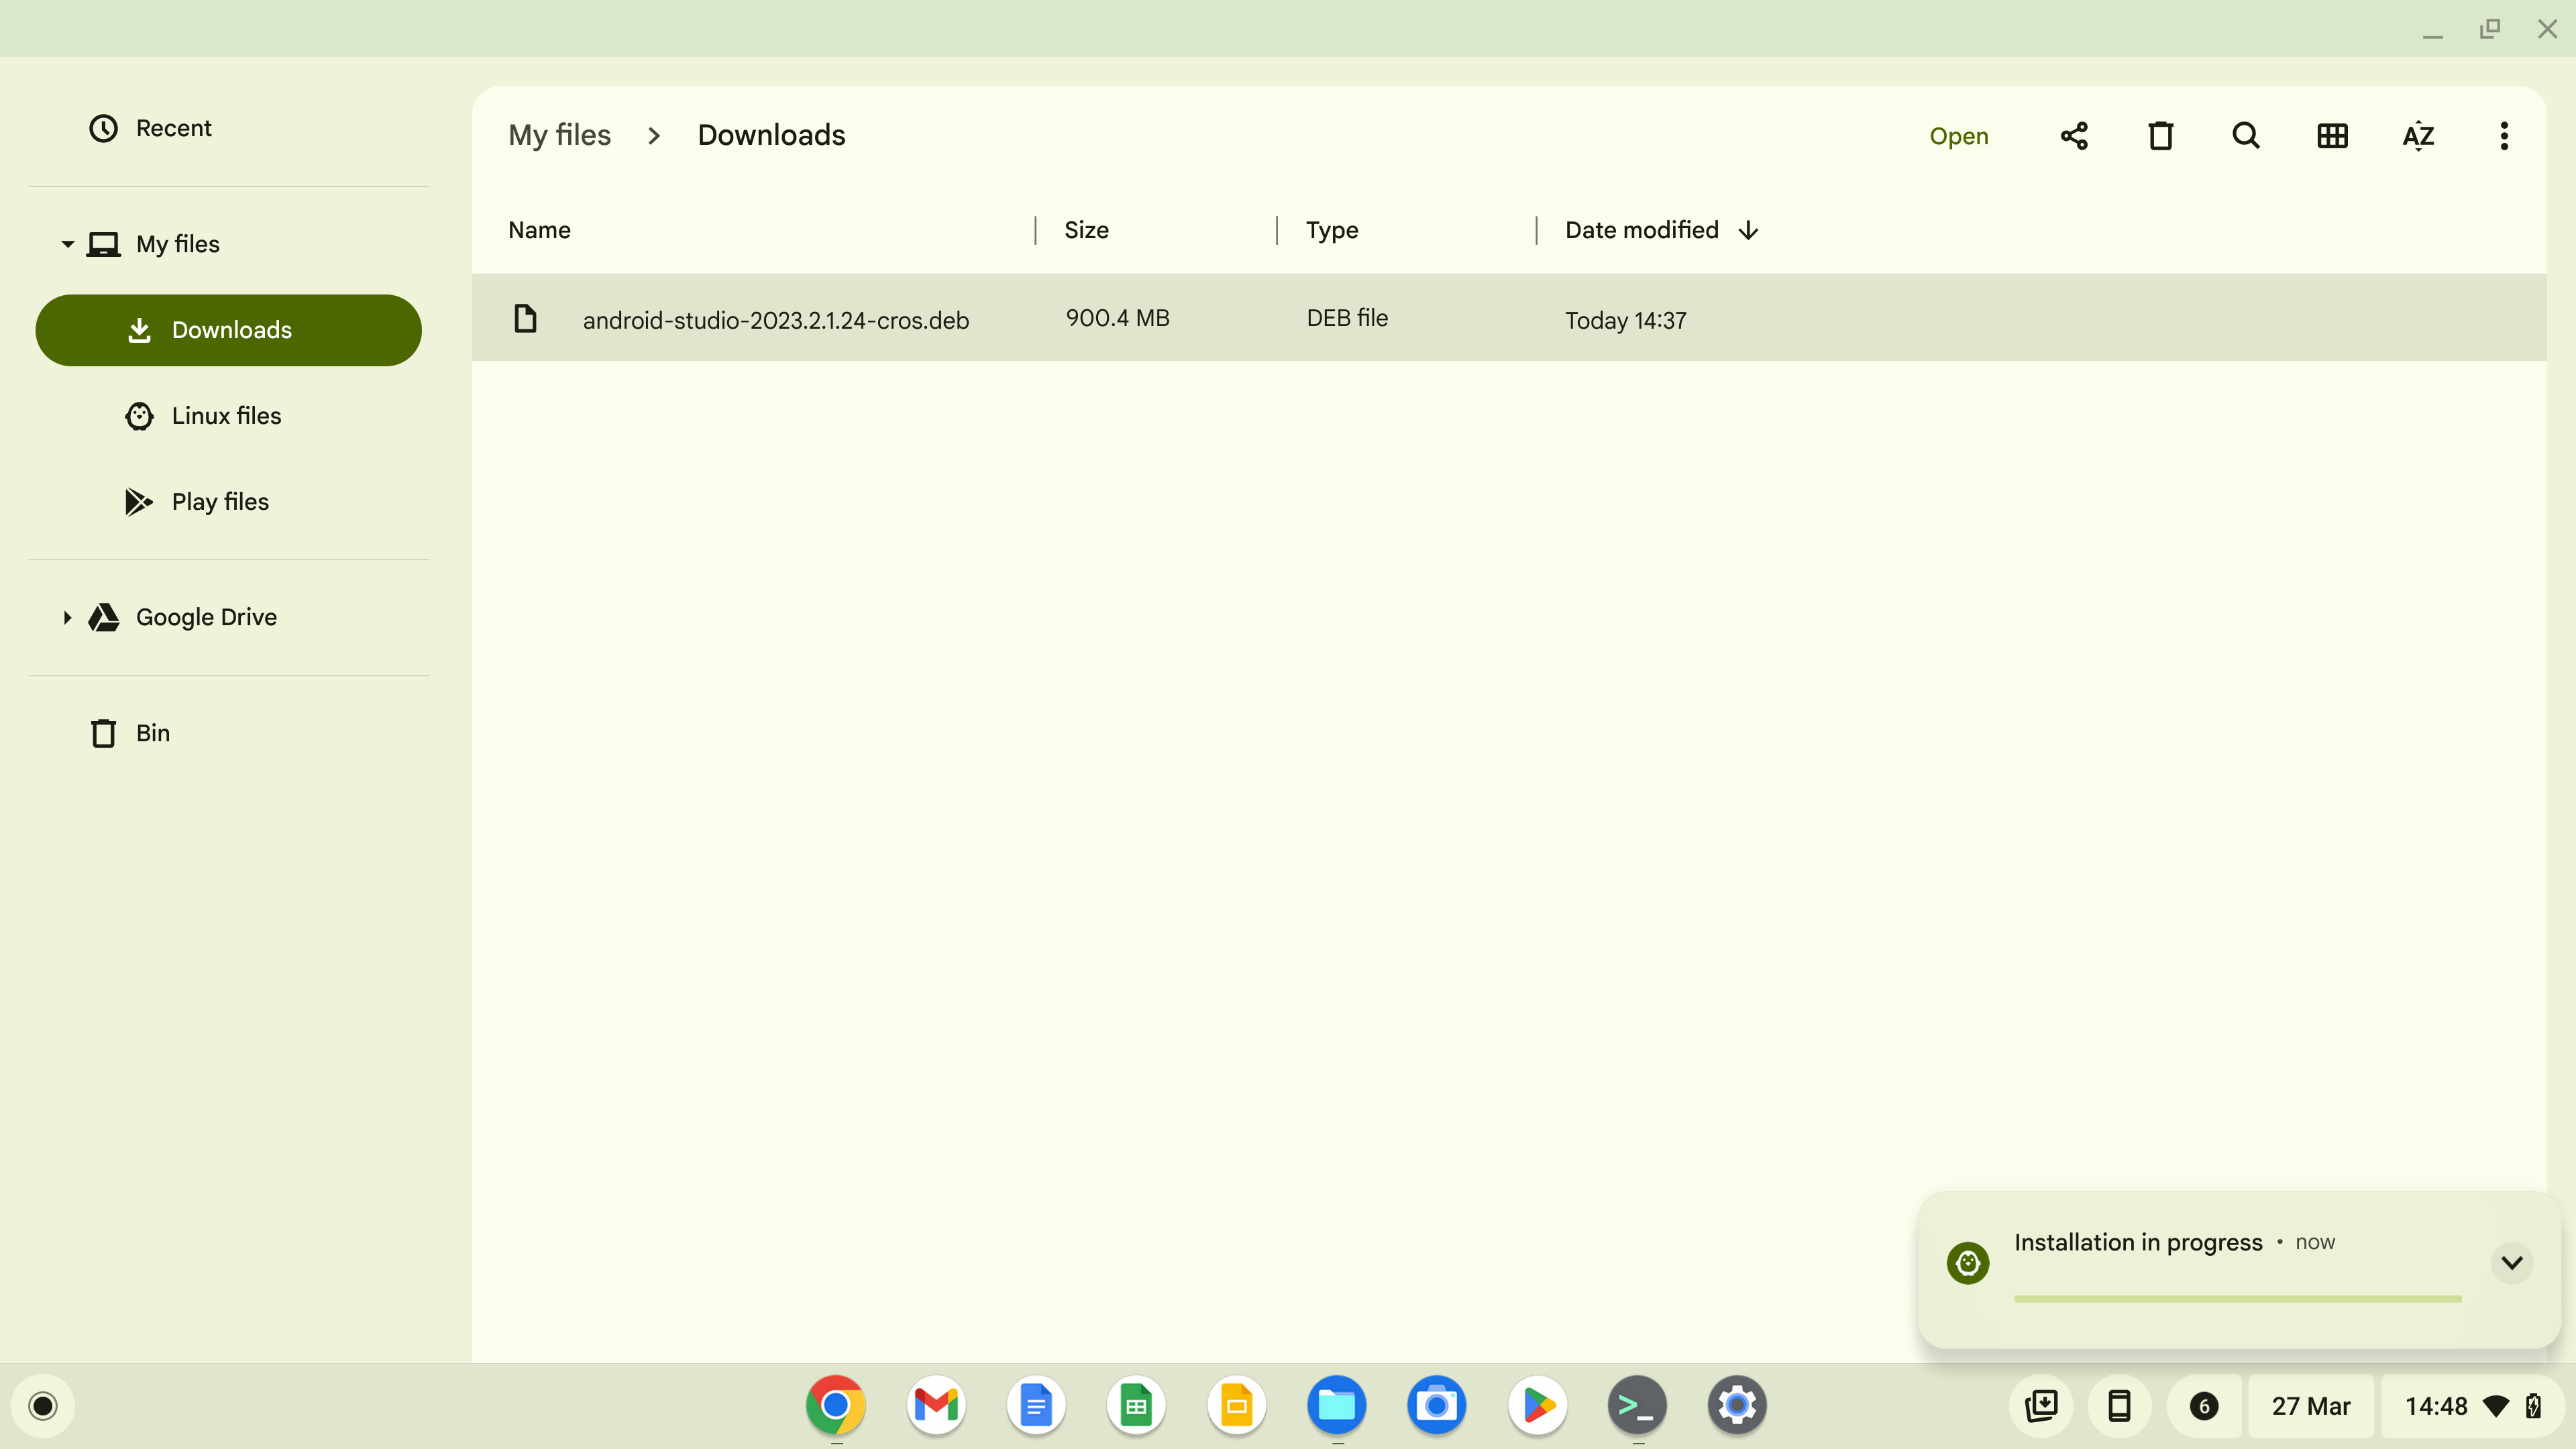Open the sort A-Z options
The height and width of the screenshot is (1449, 2576).
pyautogui.click(x=2418, y=136)
